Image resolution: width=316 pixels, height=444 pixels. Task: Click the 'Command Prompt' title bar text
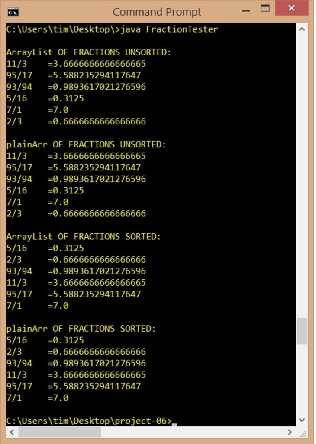[157, 12]
